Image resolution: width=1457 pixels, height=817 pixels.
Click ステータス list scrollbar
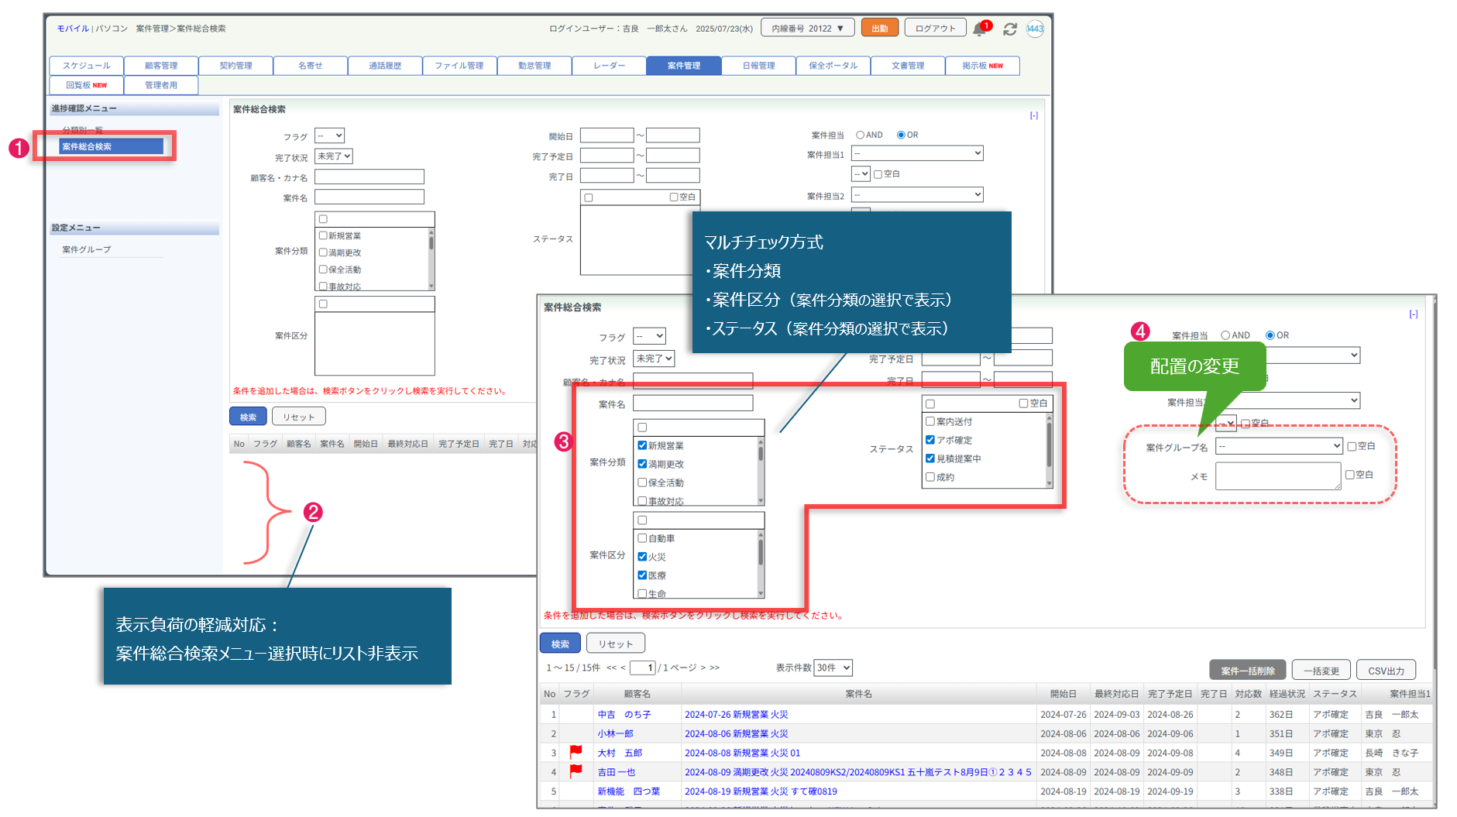tap(1050, 449)
